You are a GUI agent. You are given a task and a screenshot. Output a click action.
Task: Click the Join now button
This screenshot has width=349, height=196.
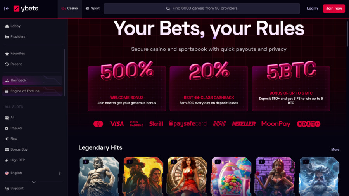(334, 9)
